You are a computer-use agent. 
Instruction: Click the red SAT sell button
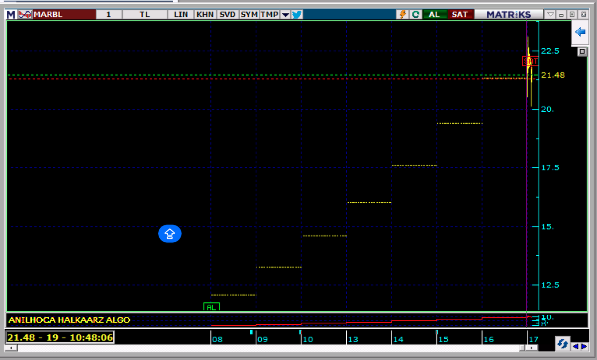pyautogui.click(x=460, y=14)
